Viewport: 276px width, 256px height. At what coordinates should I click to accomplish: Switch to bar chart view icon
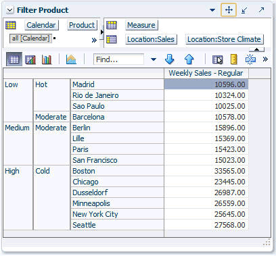tap(47, 59)
